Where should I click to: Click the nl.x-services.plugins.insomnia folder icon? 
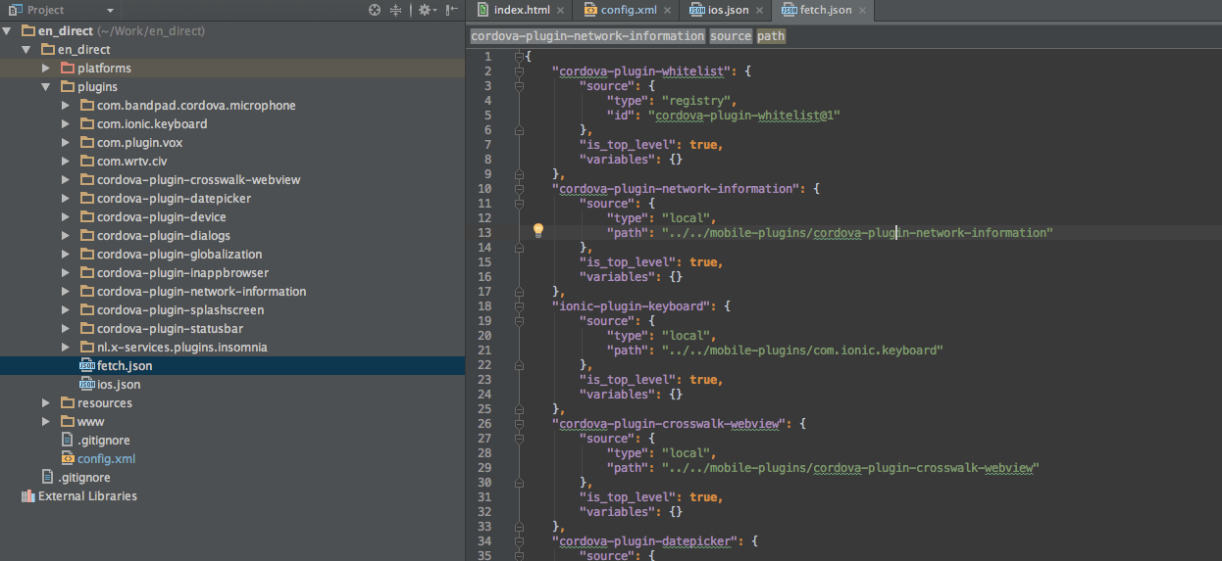(87, 348)
